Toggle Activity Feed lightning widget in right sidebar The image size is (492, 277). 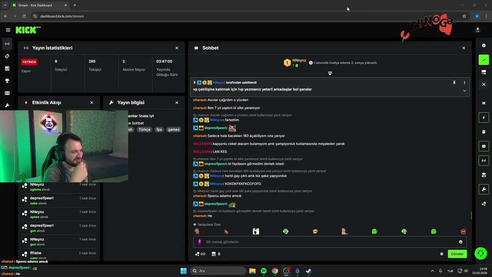[x=484, y=118]
